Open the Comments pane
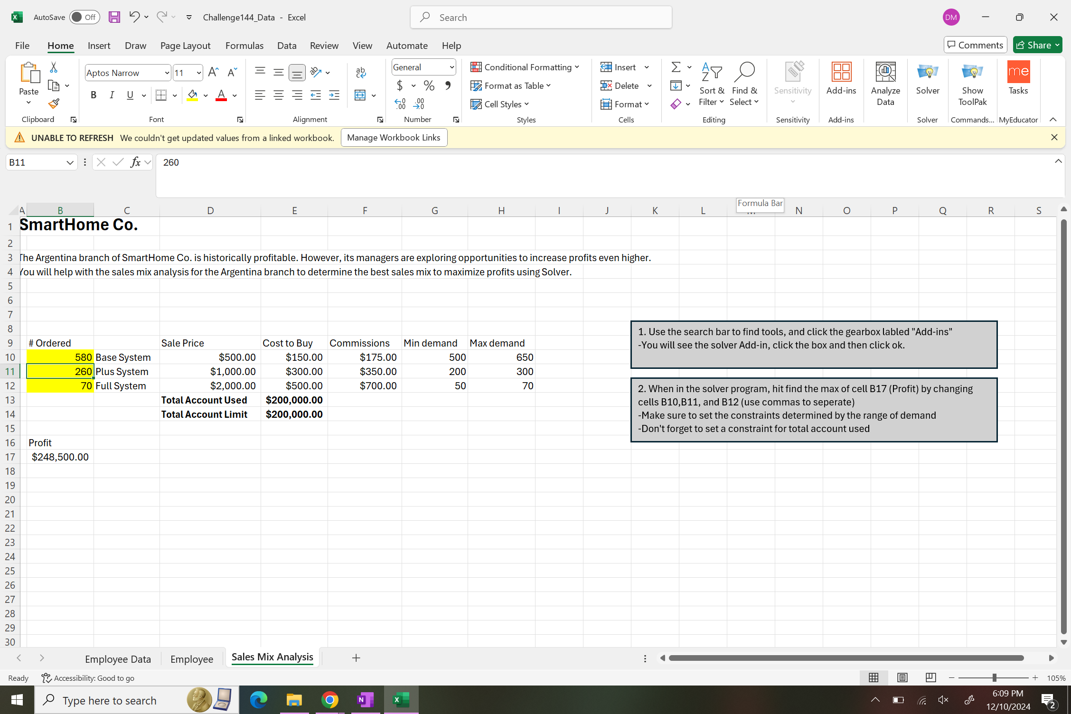This screenshot has width=1071, height=714. point(976,45)
